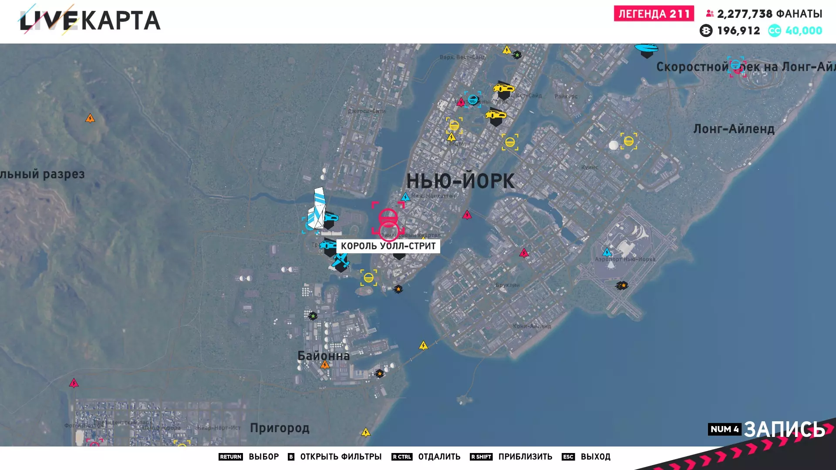The width and height of the screenshot is (836, 470).
Task: Click ОТДАЛИТЬ to zoom out
Action: click(x=439, y=457)
